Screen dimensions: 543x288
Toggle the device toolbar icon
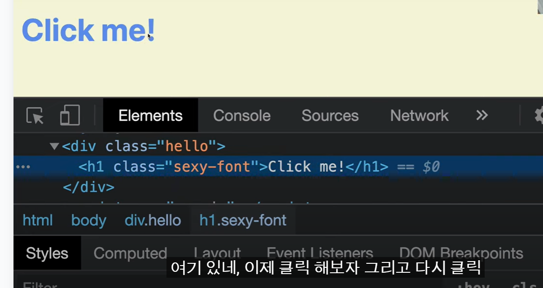(x=70, y=115)
